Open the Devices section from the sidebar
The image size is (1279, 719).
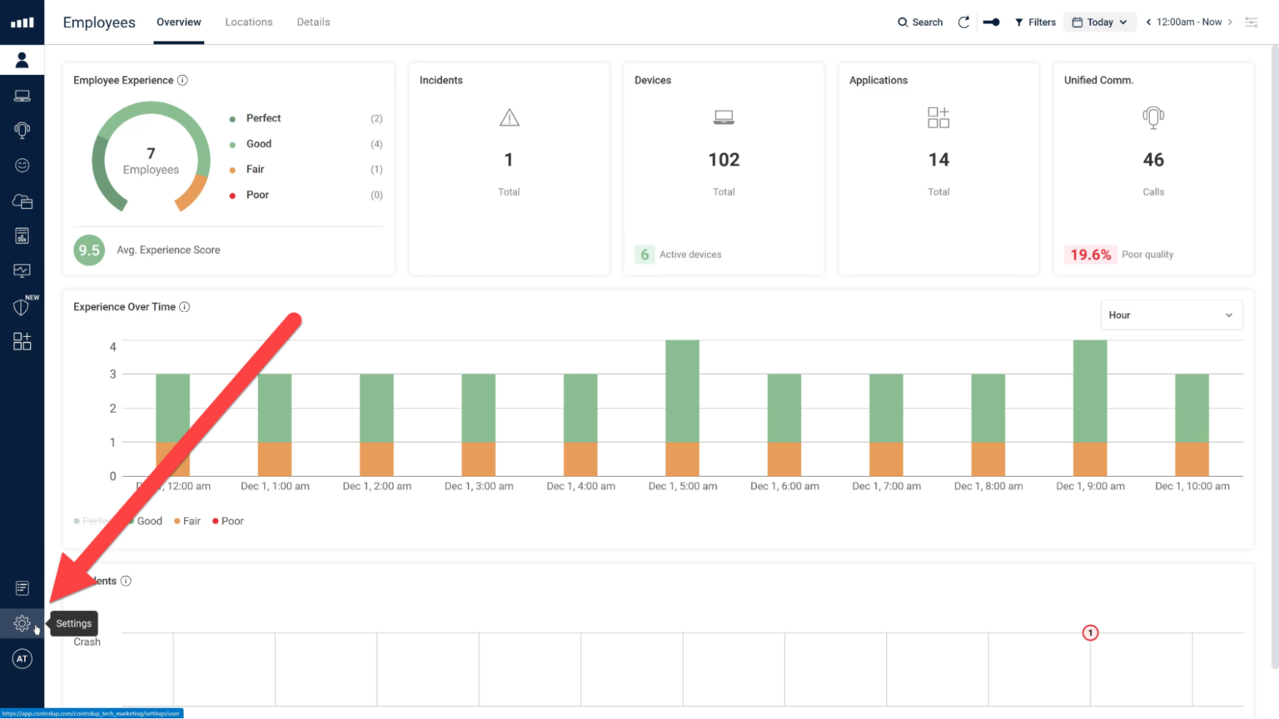point(22,94)
